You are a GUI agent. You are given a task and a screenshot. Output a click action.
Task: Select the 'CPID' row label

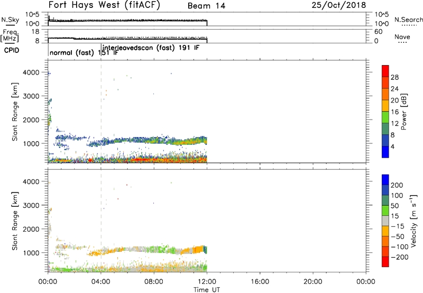(12, 50)
